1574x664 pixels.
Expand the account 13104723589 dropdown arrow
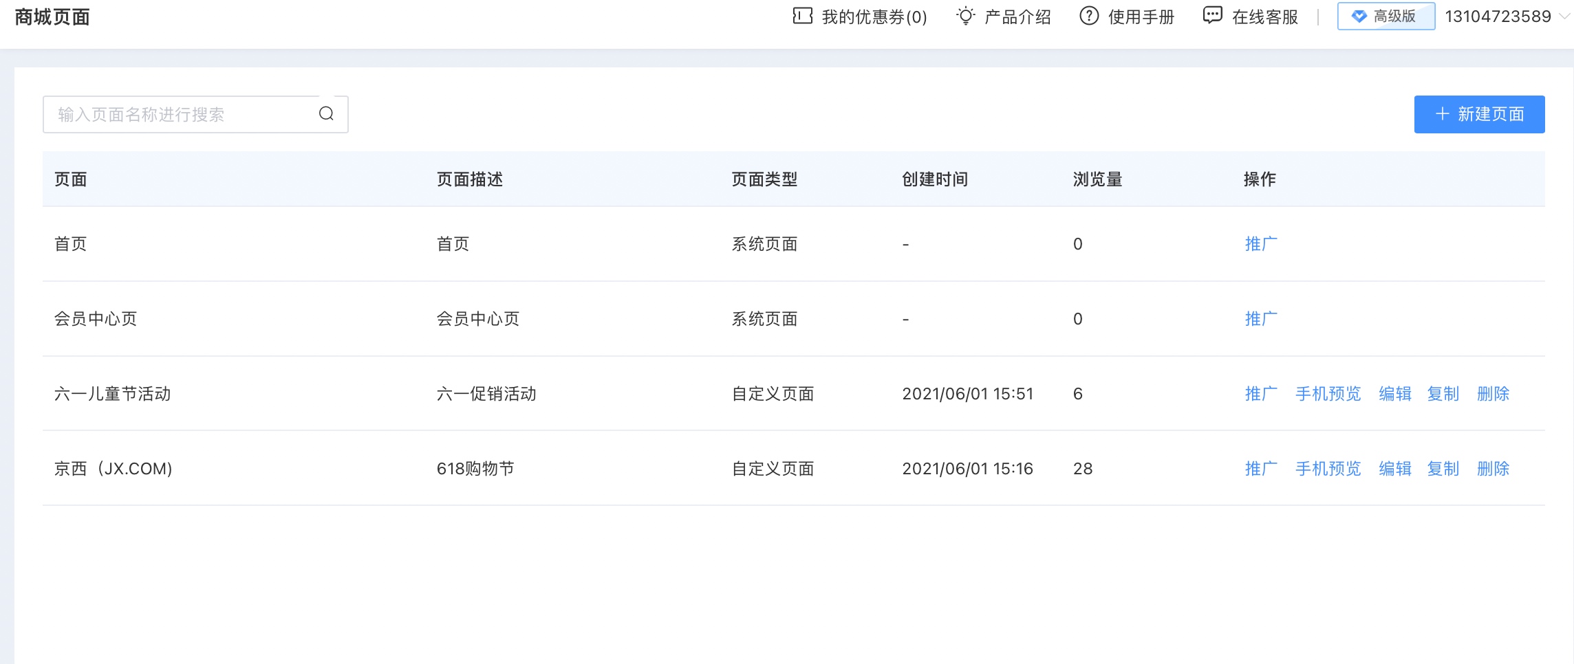(x=1564, y=16)
